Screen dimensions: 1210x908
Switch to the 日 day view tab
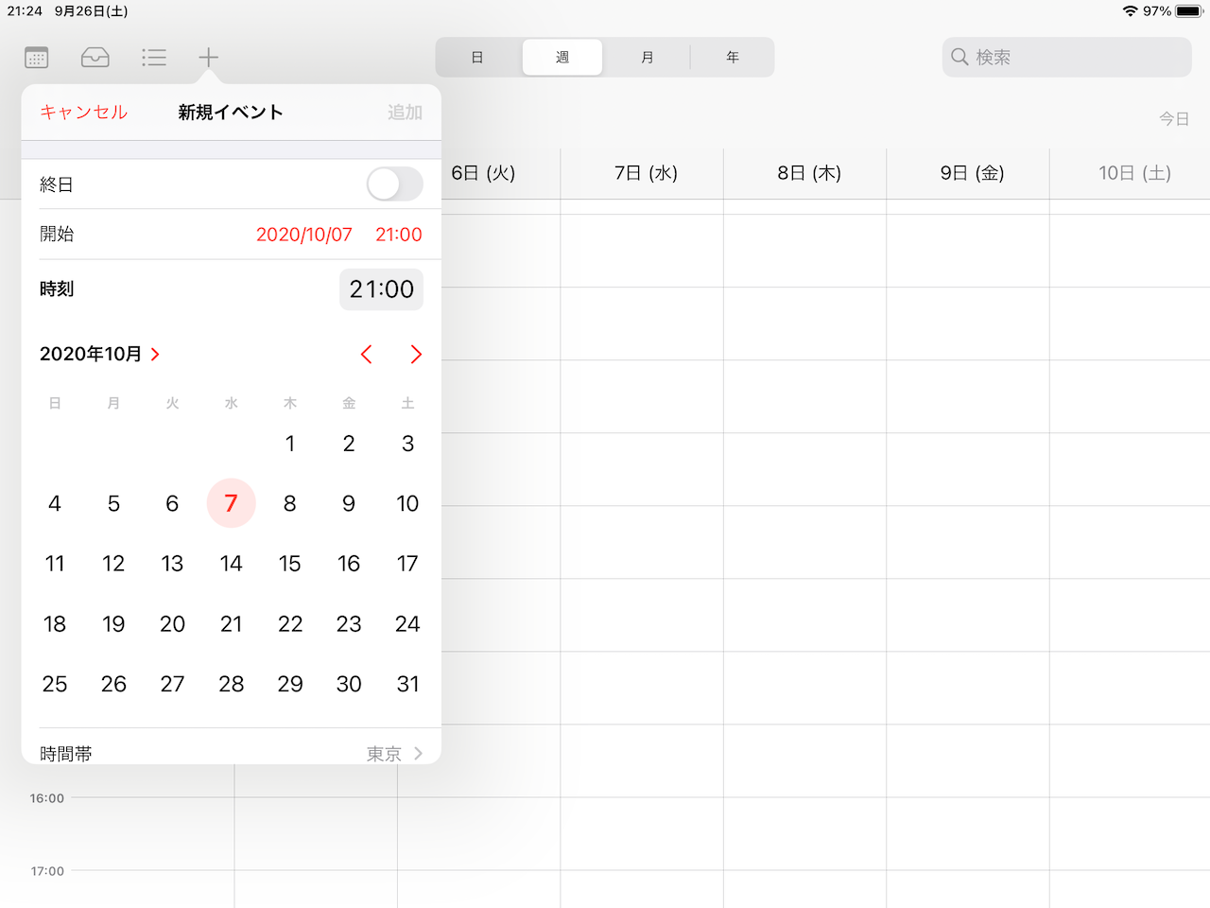[477, 58]
